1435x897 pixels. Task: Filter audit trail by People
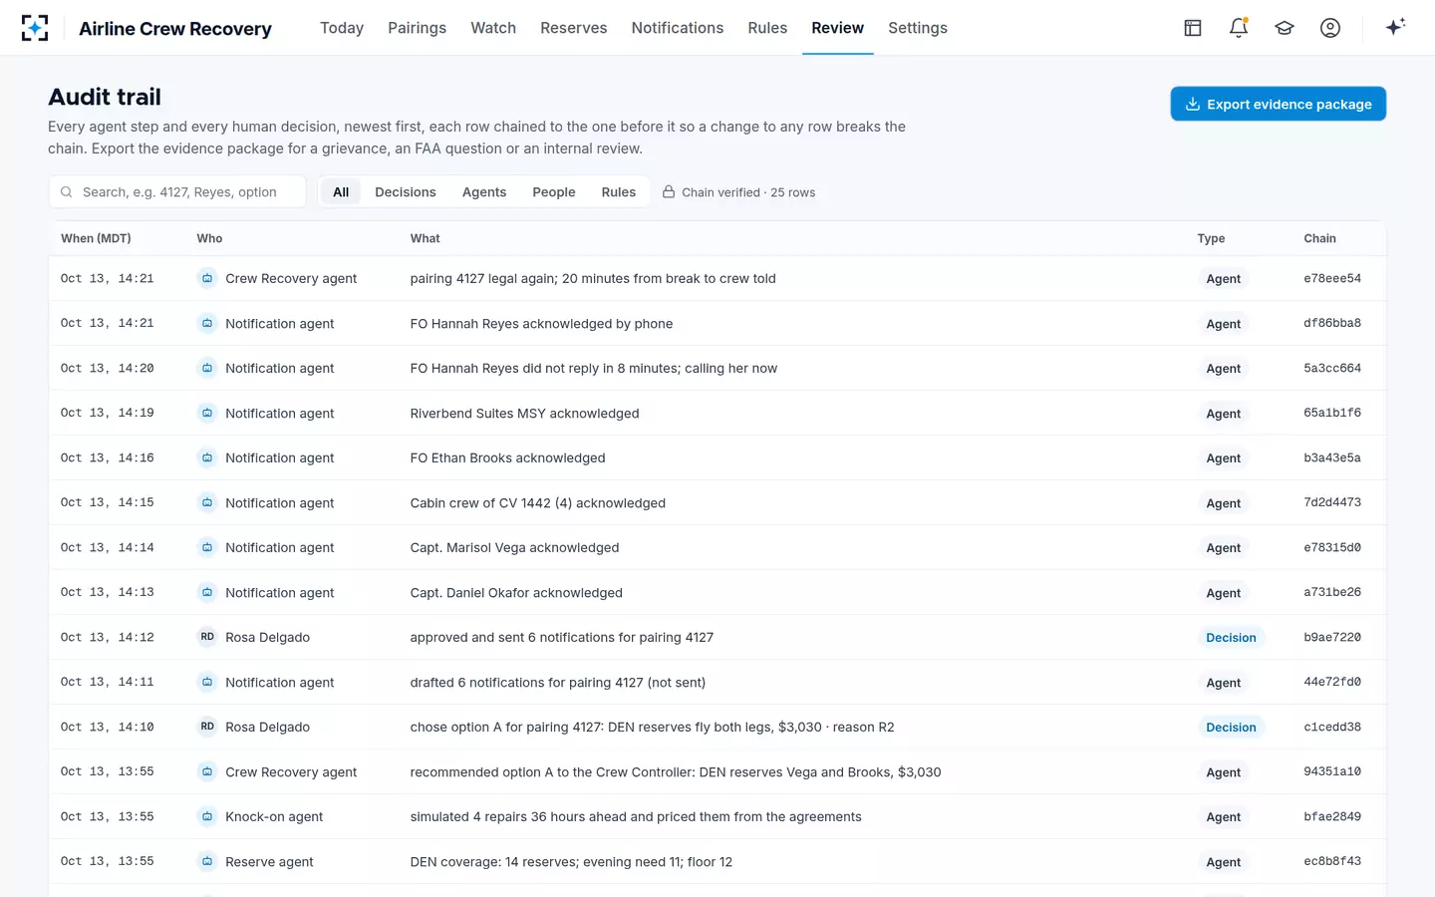554,192
